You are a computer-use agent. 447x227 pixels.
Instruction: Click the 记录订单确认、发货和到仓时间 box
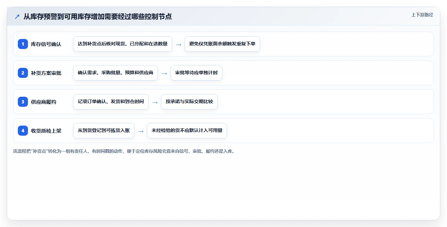pos(111,102)
